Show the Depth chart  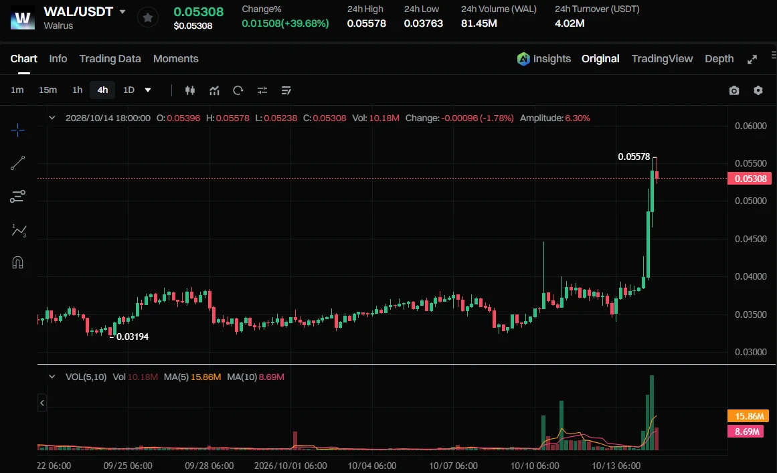tap(719, 59)
